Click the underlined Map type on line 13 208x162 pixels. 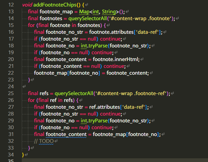[84, 12]
